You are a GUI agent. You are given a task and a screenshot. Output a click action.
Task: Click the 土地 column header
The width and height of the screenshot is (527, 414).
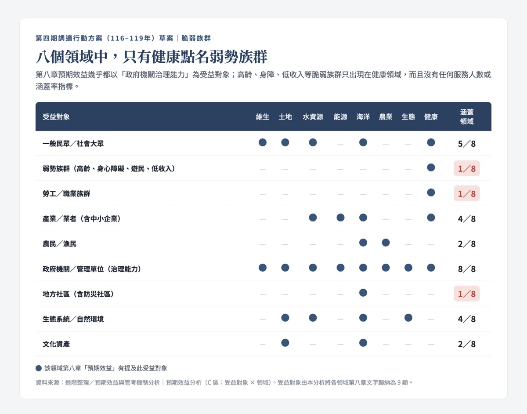click(285, 117)
